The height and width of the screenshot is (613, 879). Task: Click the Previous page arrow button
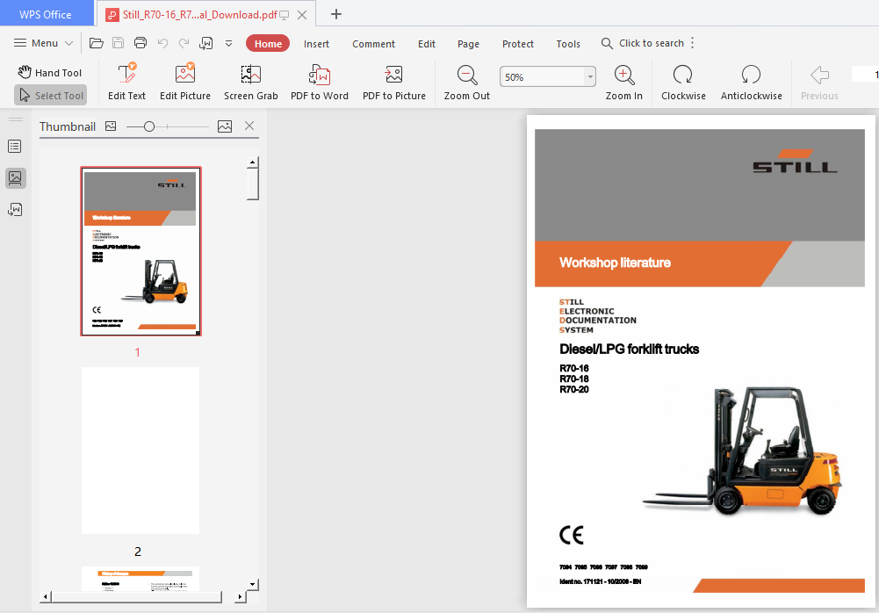[x=819, y=82]
